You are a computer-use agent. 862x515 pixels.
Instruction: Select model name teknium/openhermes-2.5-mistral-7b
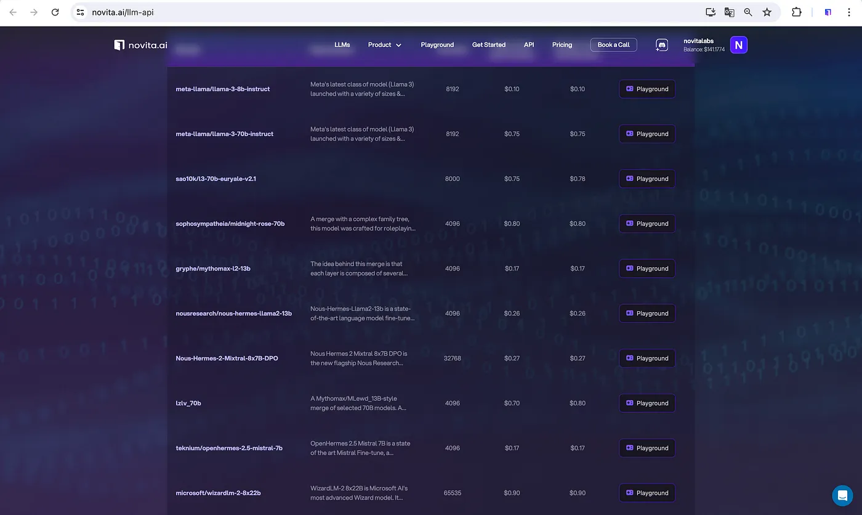pyautogui.click(x=229, y=448)
